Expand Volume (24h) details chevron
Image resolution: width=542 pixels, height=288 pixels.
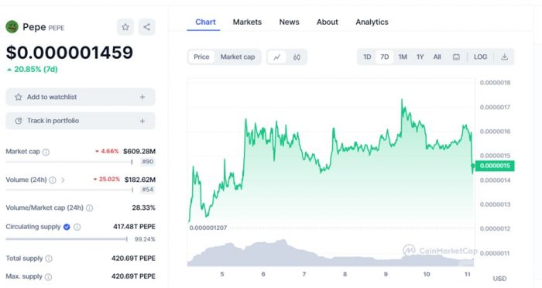coord(63,180)
